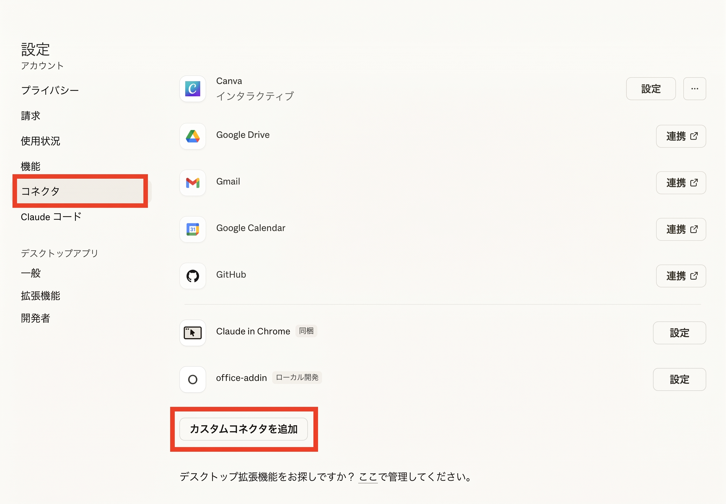This screenshot has width=726, height=504.
Task: Click the Canva connector name
Action: pos(229,81)
